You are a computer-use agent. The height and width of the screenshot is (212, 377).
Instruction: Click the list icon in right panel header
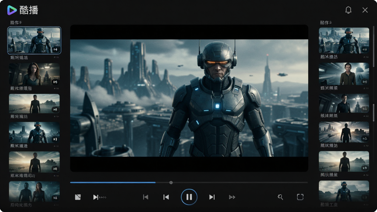tap(330, 22)
